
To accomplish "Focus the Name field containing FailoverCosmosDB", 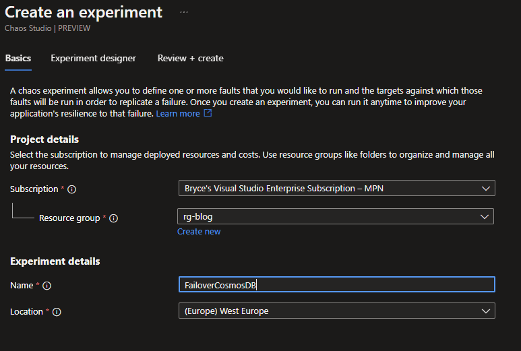I will pyautogui.click(x=336, y=285).
